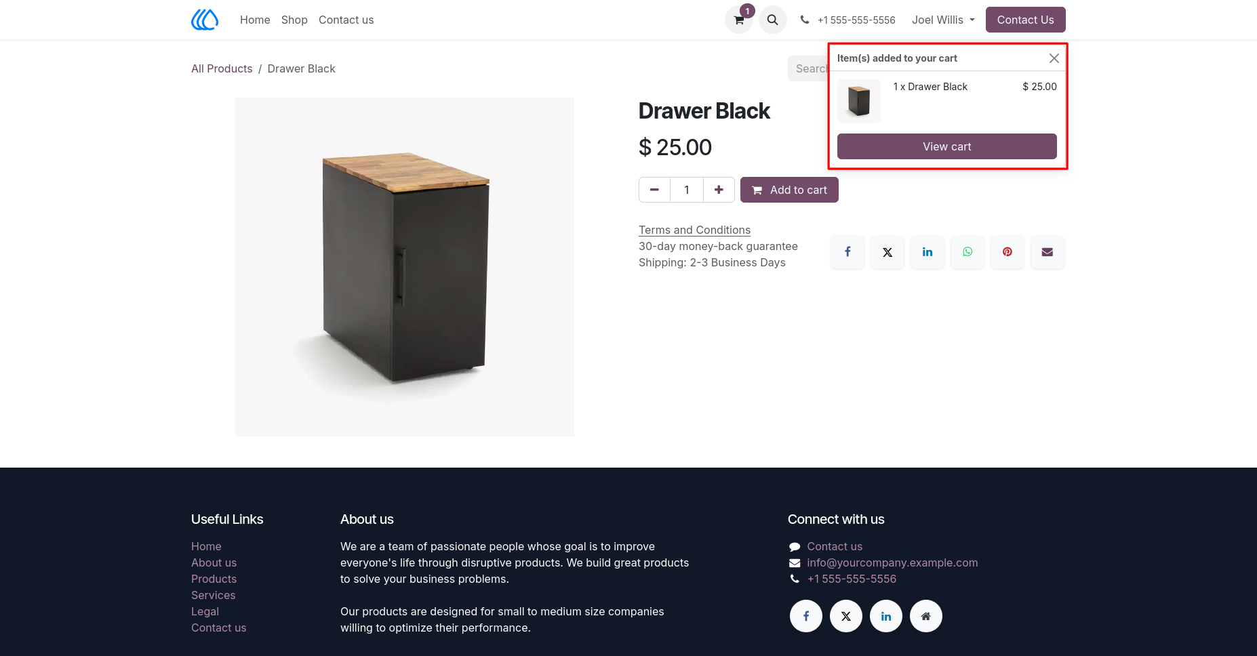Share product on Facebook

pyautogui.click(x=847, y=252)
